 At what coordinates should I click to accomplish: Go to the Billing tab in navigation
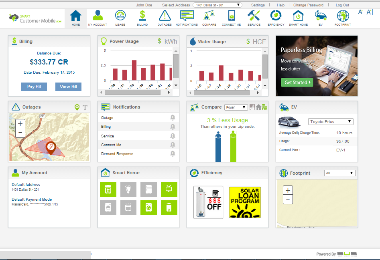coord(142,18)
